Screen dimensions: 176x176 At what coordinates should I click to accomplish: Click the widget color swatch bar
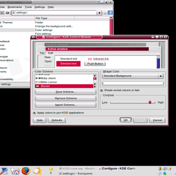132,84
